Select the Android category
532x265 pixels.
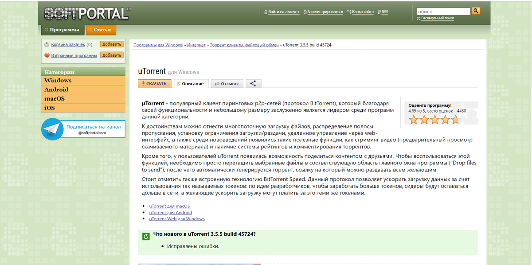click(x=83, y=90)
